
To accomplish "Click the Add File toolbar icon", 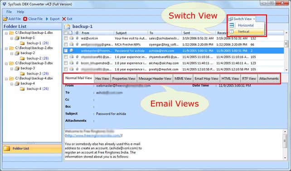I will [x=5, y=19].
